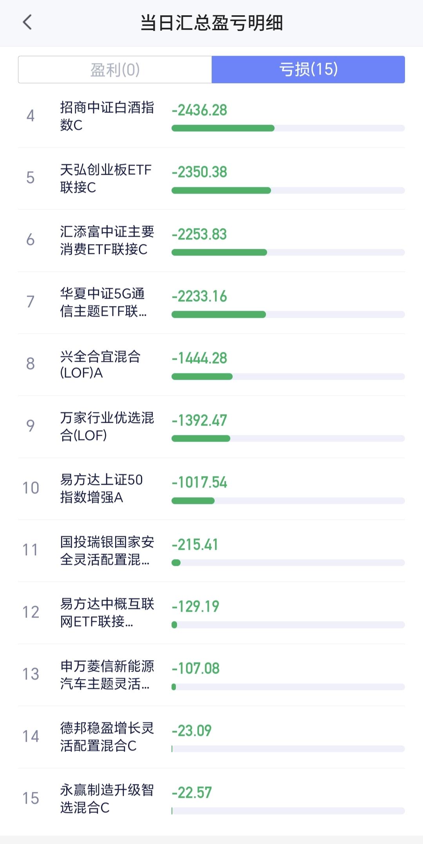423x844 pixels.
Task: Click the -1017.54 loss bar
Action: 288,501
